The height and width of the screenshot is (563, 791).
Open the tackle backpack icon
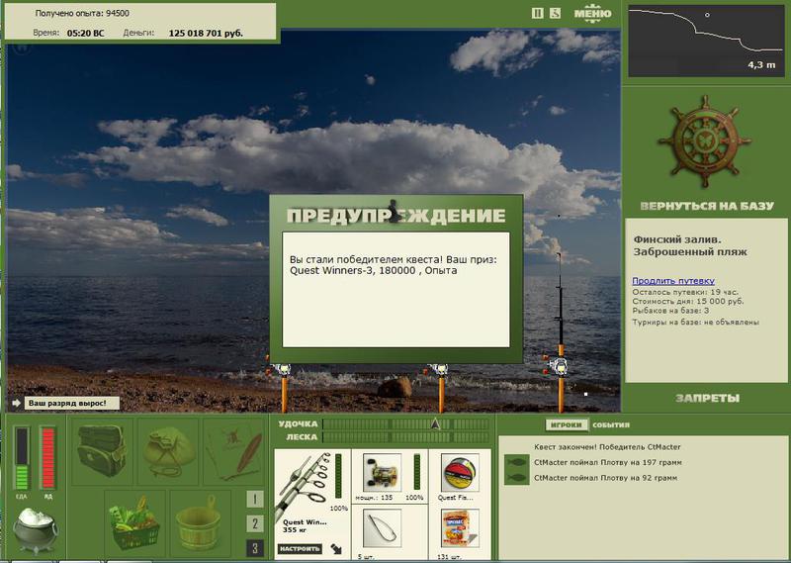coord(102,451)
